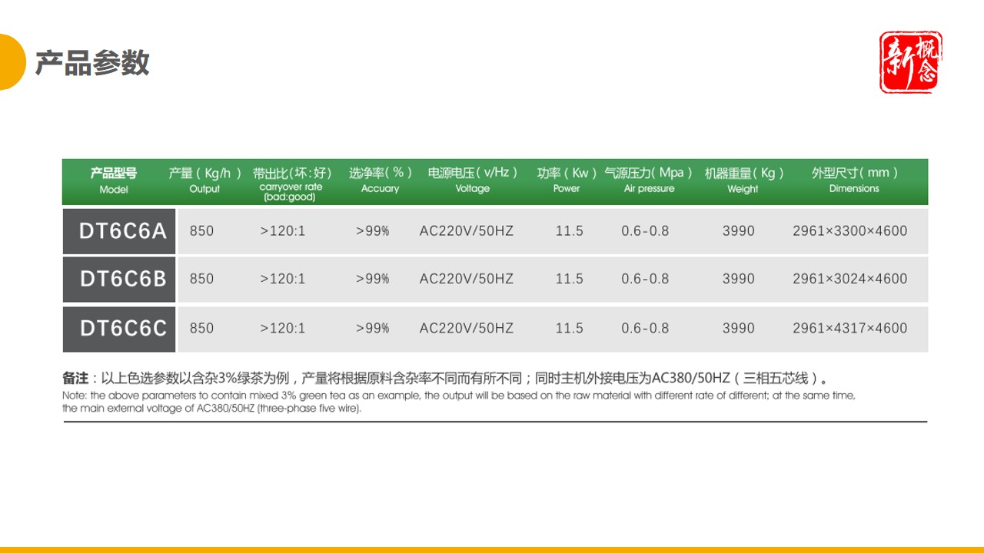Click the AC220V/50HZ value for DT6C6A
The width and height of the screenshot is (984, 553).
point(466,231)
